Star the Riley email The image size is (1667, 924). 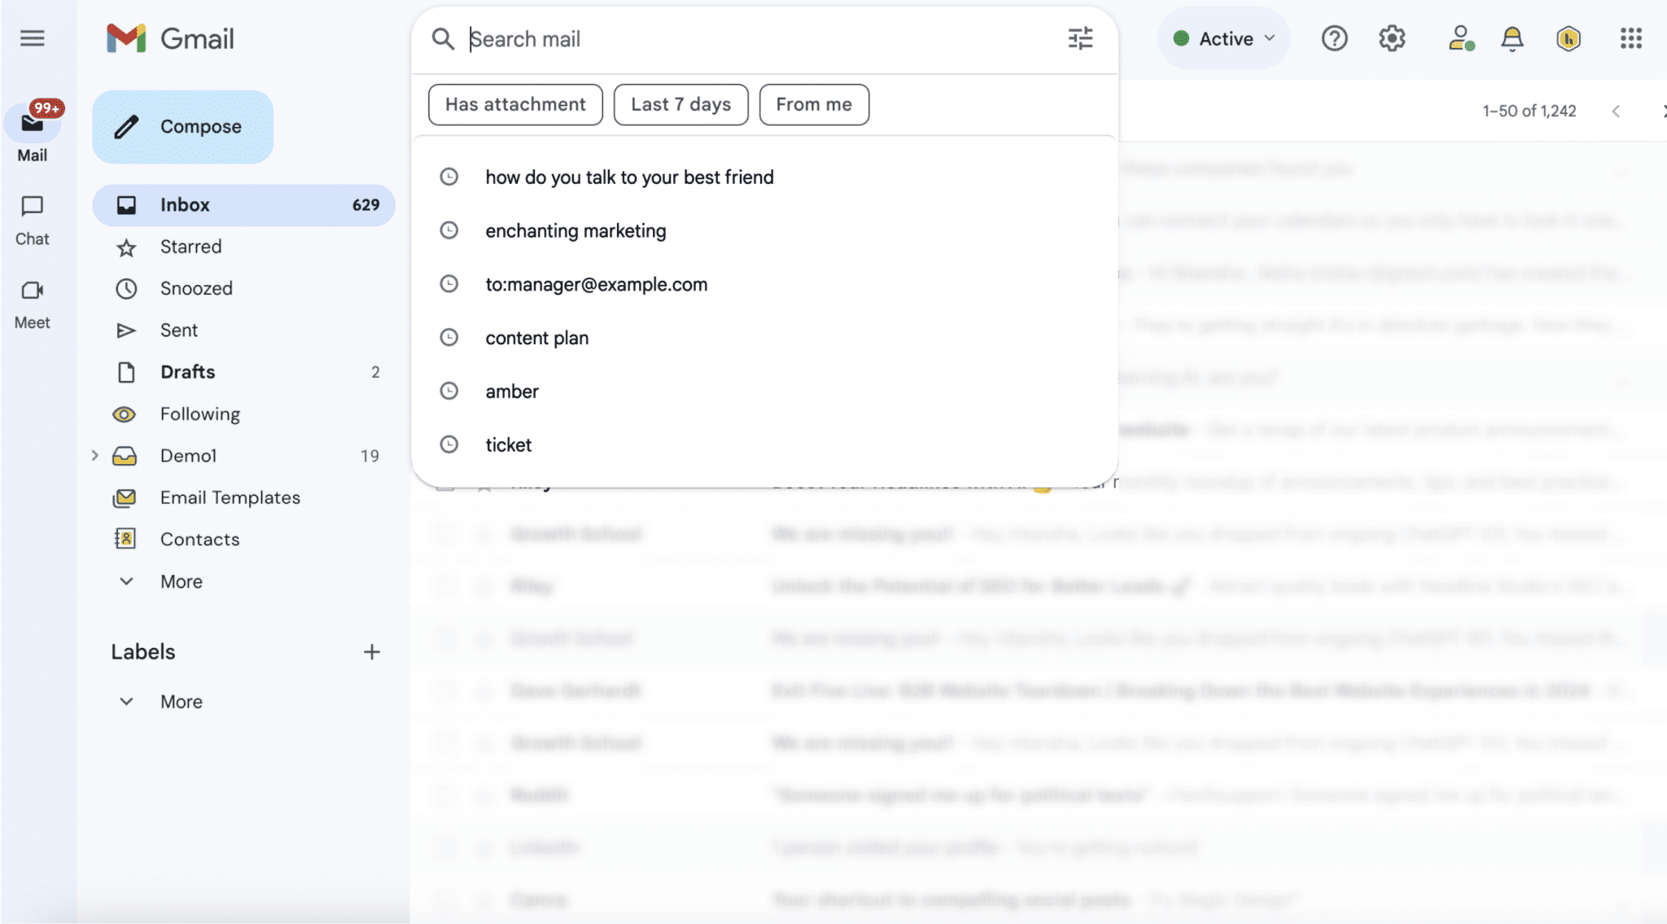click(x=485, y=585)
